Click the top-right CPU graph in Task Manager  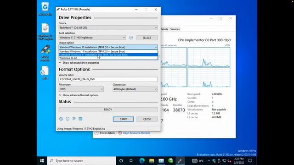(x=209, y=57)
